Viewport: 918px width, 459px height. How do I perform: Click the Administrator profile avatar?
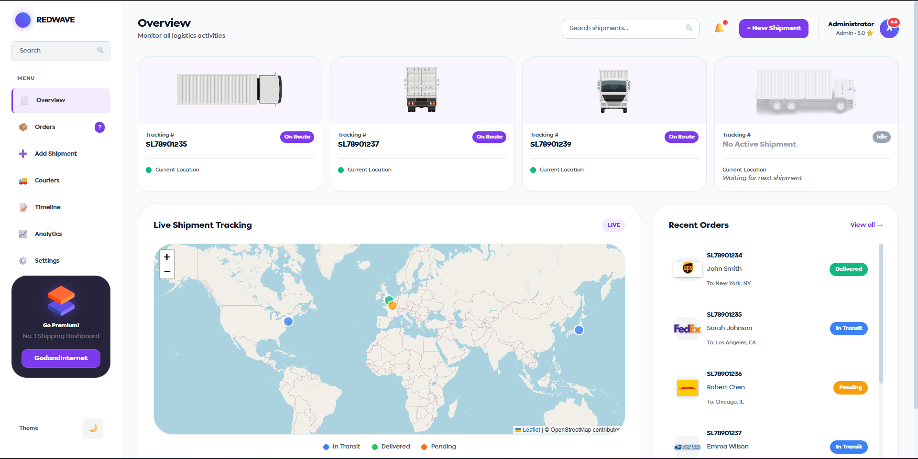(889, 29)
